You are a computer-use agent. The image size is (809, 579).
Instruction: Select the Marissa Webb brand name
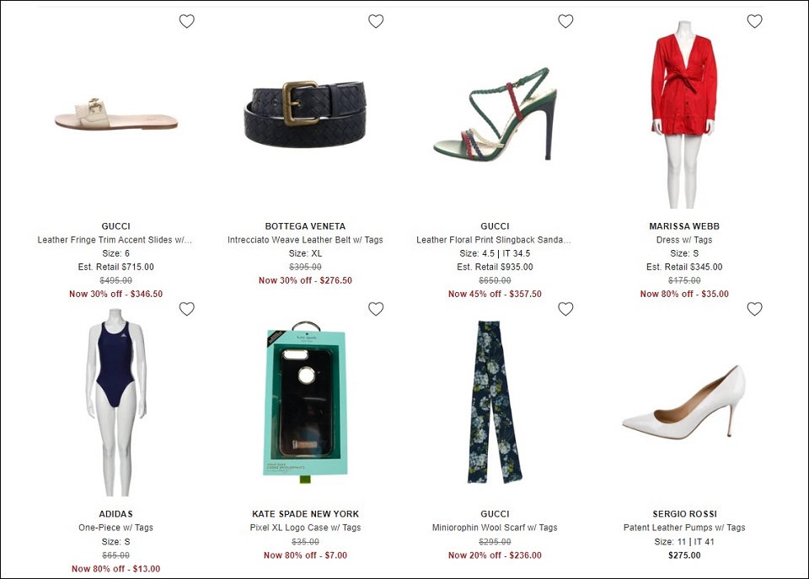click(x=684, y=226)
